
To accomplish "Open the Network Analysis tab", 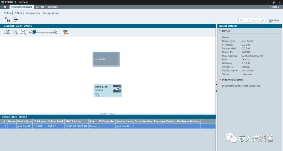I will 22,7.
